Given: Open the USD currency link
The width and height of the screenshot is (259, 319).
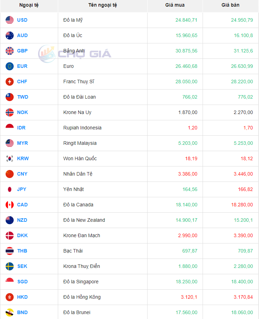Looking at the screenshot, I should click(x=22, y=20).
